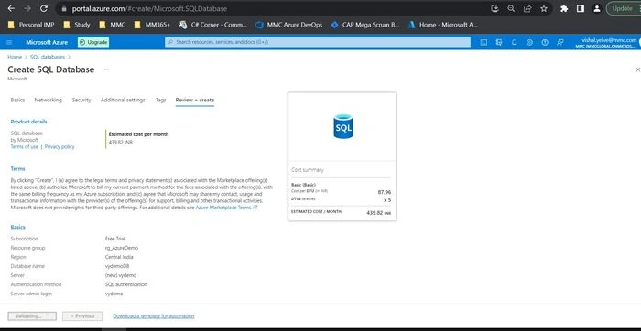Viewport: 641px width, 331px height.
Task: Open the C# Corner bookmark
Action: 213,25
